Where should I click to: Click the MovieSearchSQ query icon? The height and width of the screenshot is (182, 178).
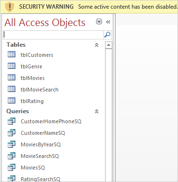[x=12, y=156]
